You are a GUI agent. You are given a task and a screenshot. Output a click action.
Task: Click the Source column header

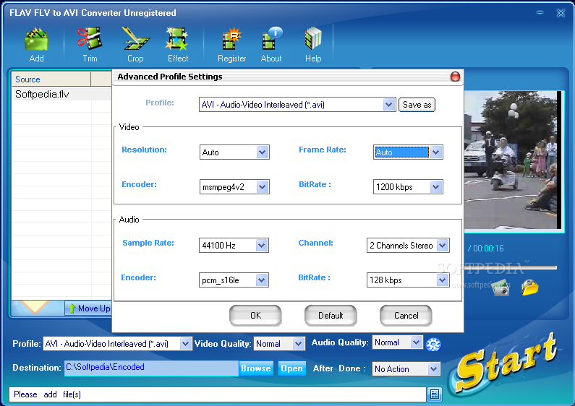click(x=51, y=79)
